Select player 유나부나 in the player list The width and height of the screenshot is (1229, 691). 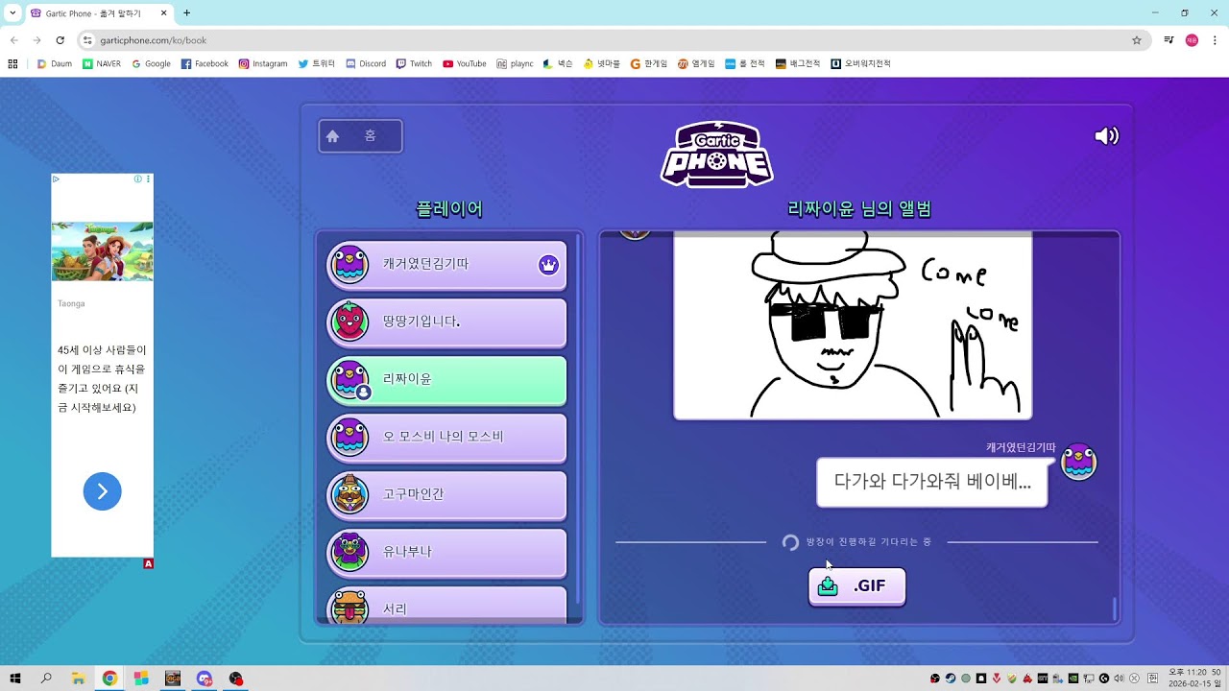446,553
